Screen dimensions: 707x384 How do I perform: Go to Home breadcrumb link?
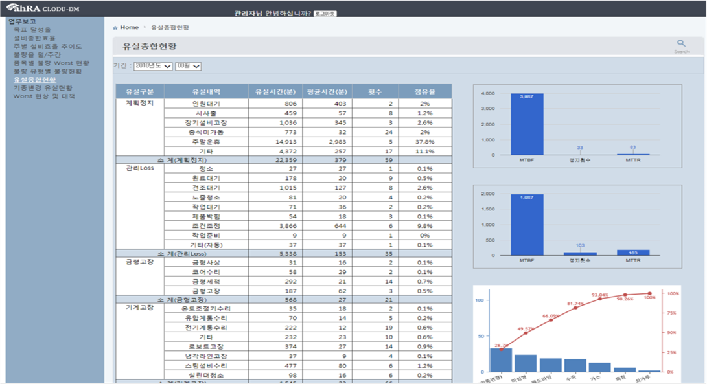click(x=130, y=27)
